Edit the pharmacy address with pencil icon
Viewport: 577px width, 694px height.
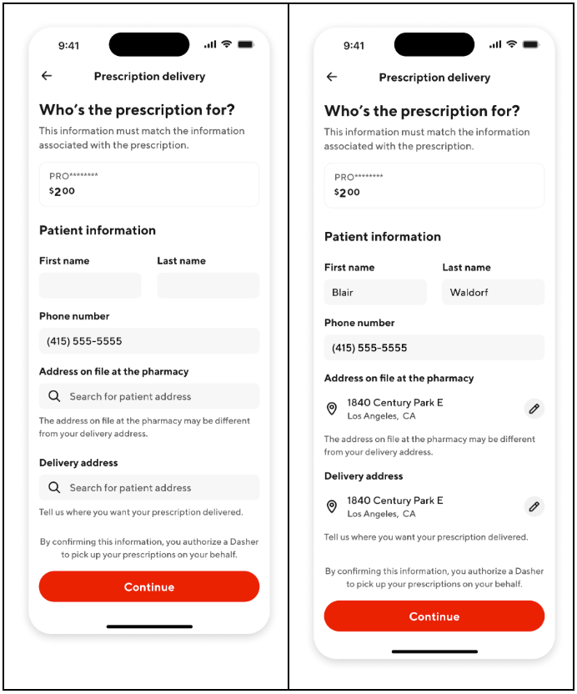[x=534, y=409]
